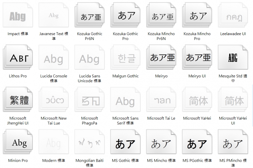Image resolution: width=253 pixels, height=168 pixels.
Task: Click the Lucida Sans Unicode text label
Action: 89,79
